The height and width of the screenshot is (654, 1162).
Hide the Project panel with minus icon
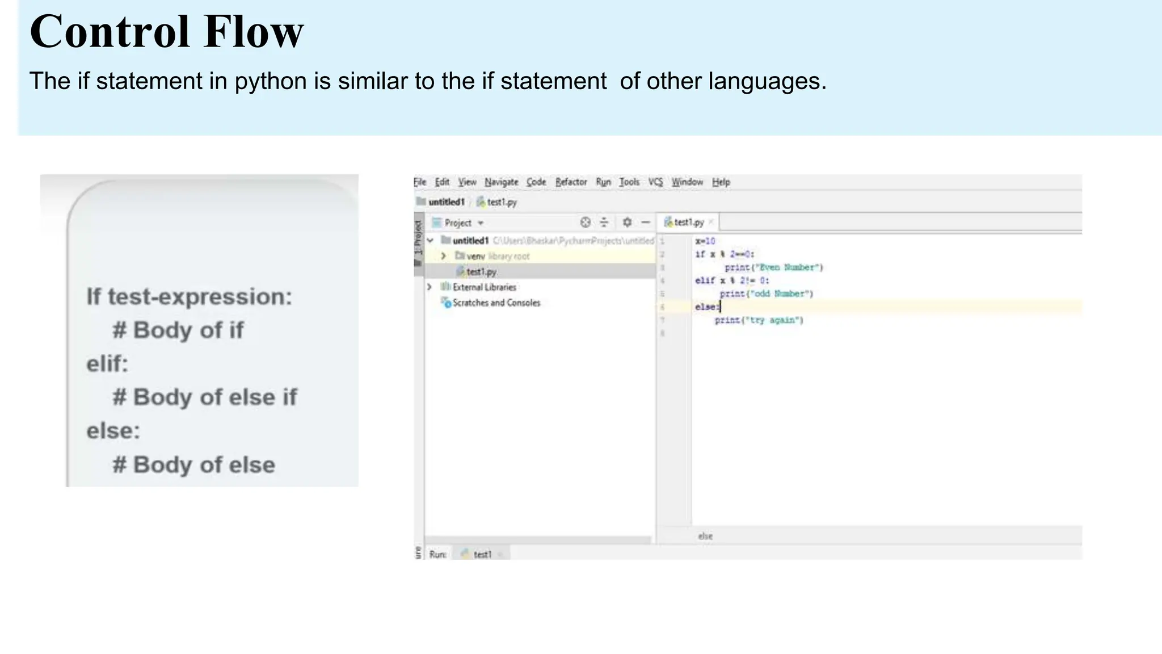[x=646, y=223]
